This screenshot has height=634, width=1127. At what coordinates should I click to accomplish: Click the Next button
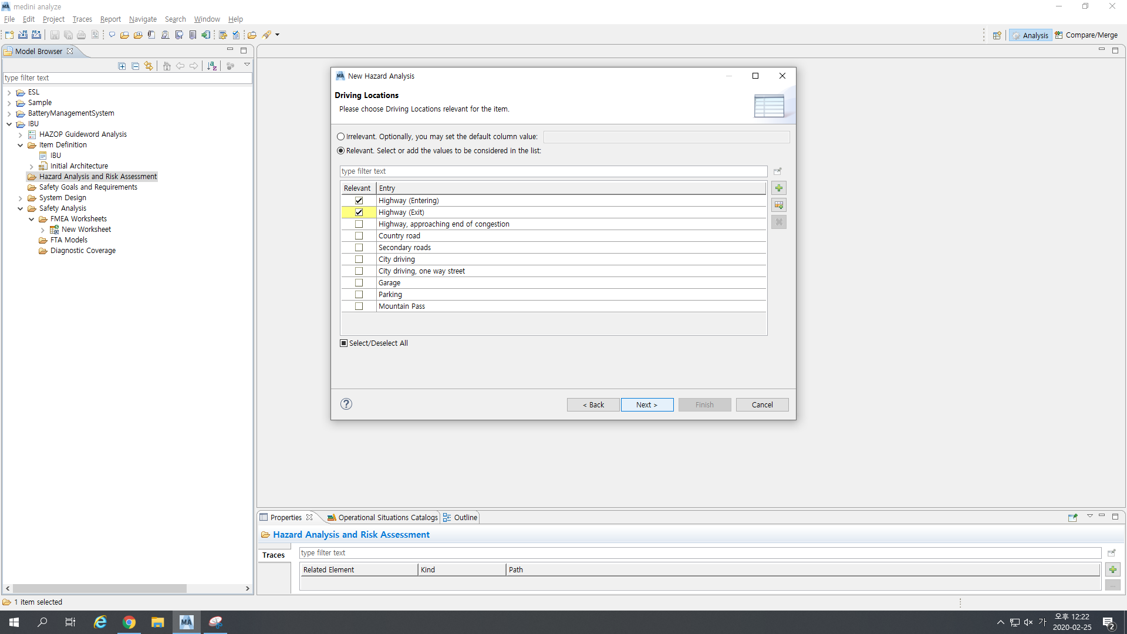point(647,405)
